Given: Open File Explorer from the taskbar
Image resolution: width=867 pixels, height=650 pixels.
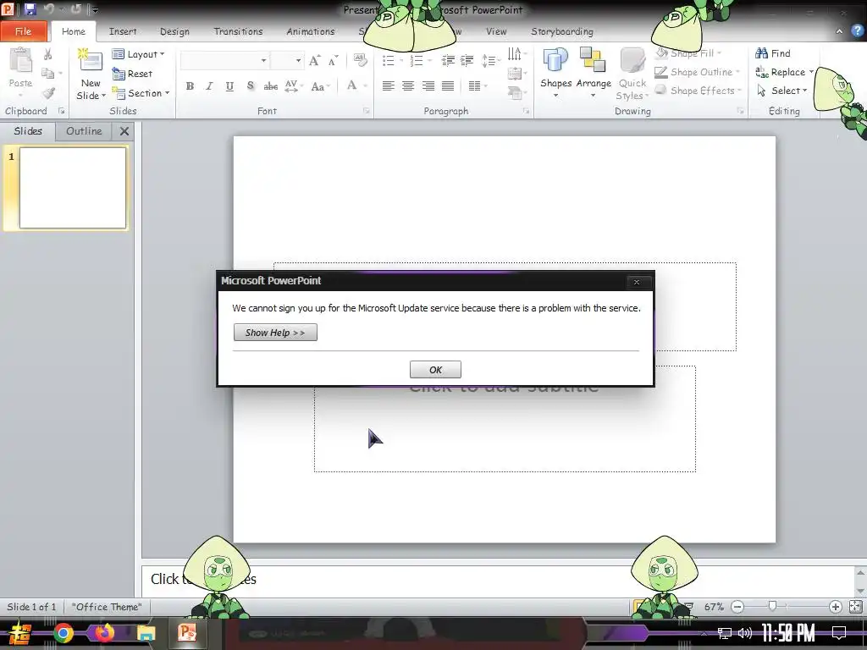Looking at the screenshot, I should pos(146,633).
